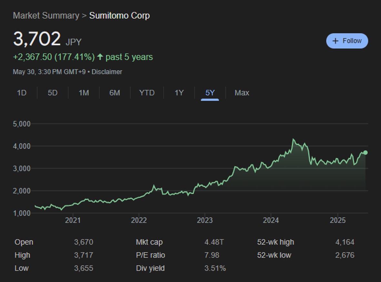Click the 2023 x-axis label

click(205, 220)
